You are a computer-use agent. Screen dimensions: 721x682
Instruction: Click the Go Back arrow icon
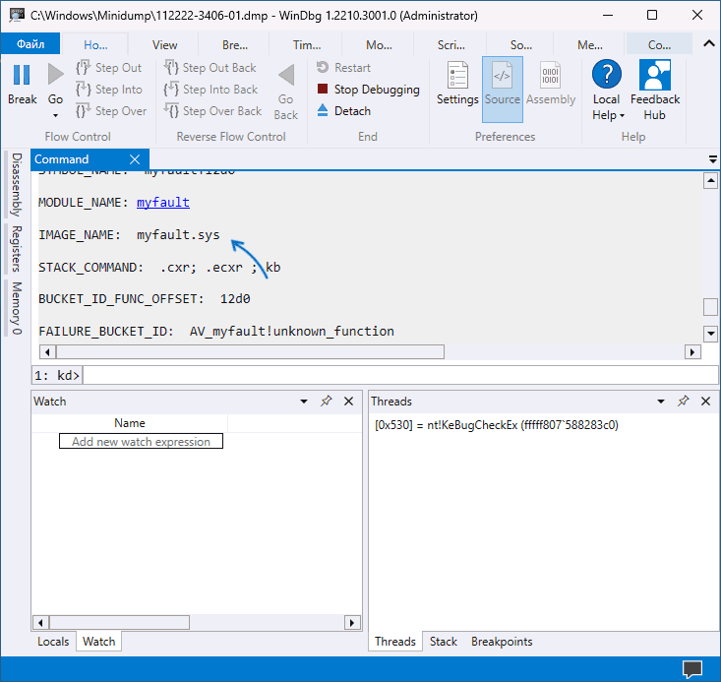coord(286,75)
